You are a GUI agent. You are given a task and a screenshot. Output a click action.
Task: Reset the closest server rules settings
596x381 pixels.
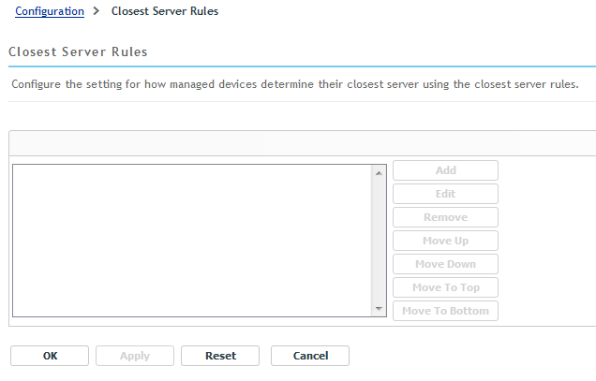point(220,356)
